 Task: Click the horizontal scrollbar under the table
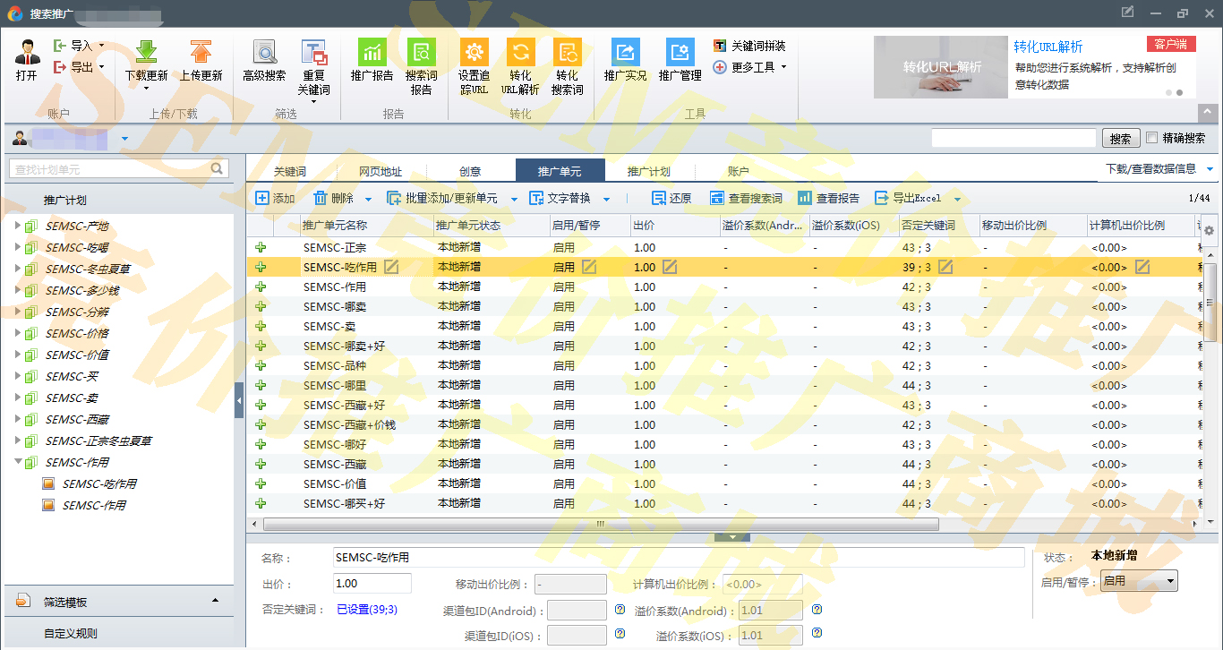coord(600,525)
